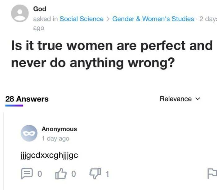Select the 28 Answers tab heading

27,99
